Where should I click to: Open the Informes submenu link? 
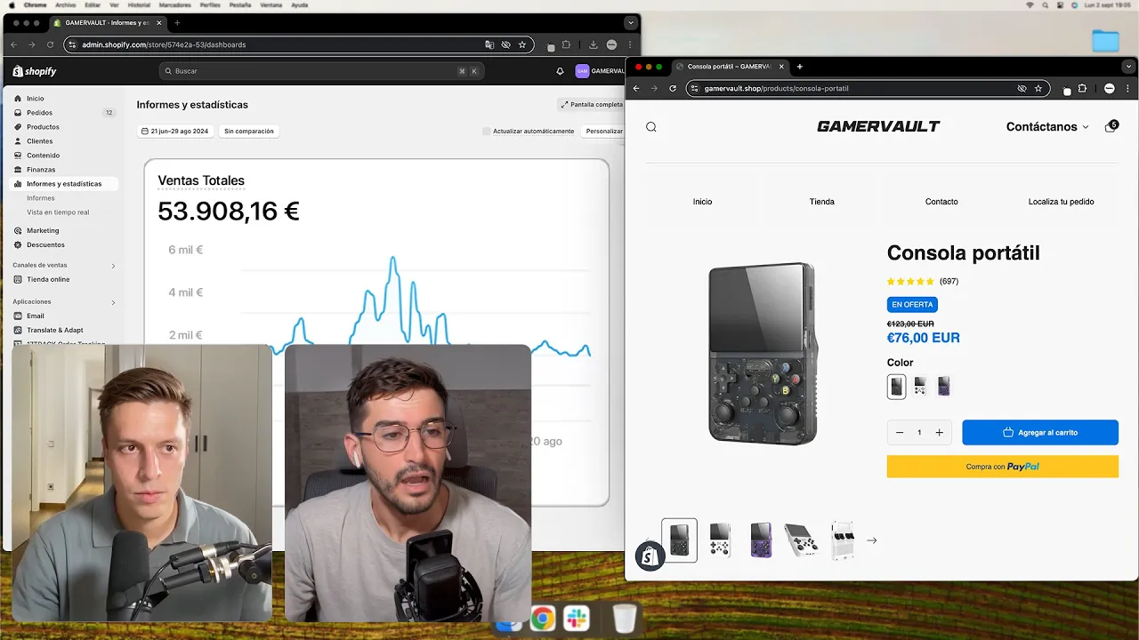click(x=41, y=198)
